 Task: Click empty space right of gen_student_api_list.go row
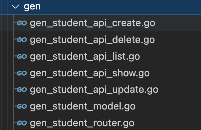point(170,56)
